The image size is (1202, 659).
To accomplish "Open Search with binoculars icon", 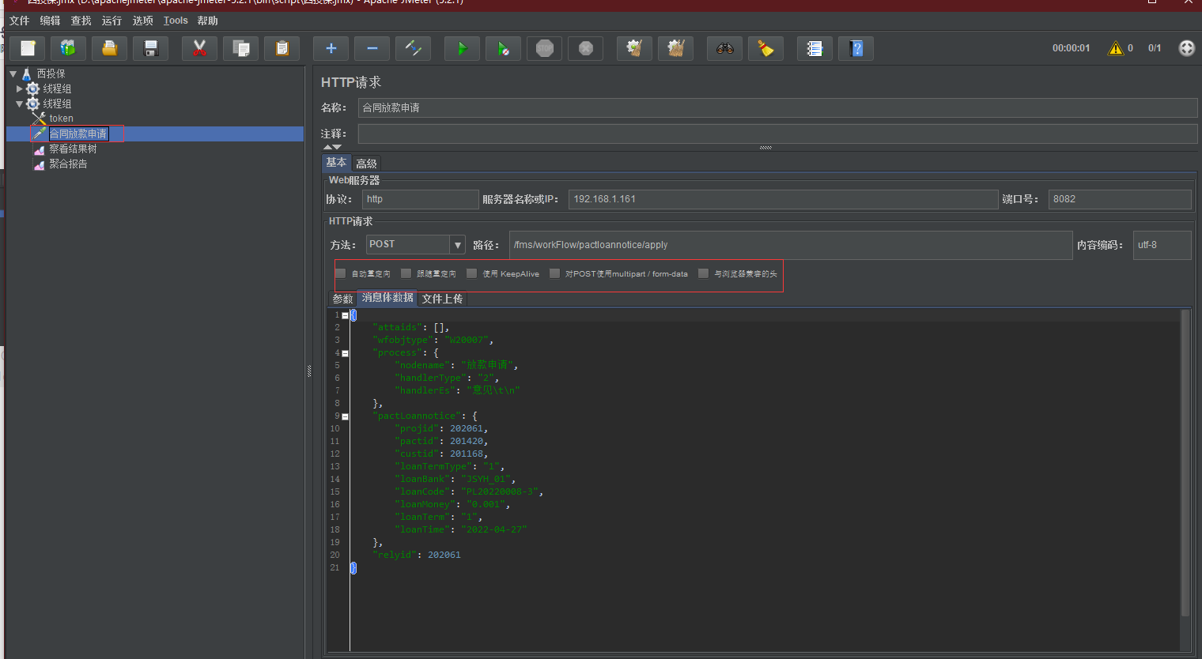I will [725, 48].
